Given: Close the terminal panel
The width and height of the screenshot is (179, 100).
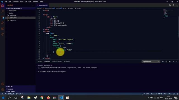Looking at the screenshot, I should [177, 62].
